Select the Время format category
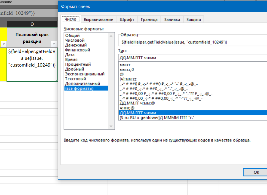 point(86,59)
